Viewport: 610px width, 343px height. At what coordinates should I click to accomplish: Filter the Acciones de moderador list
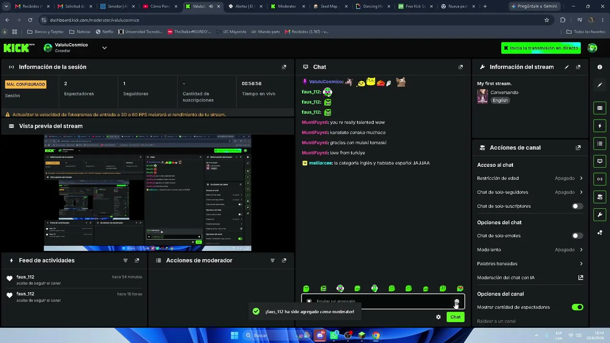273,261
